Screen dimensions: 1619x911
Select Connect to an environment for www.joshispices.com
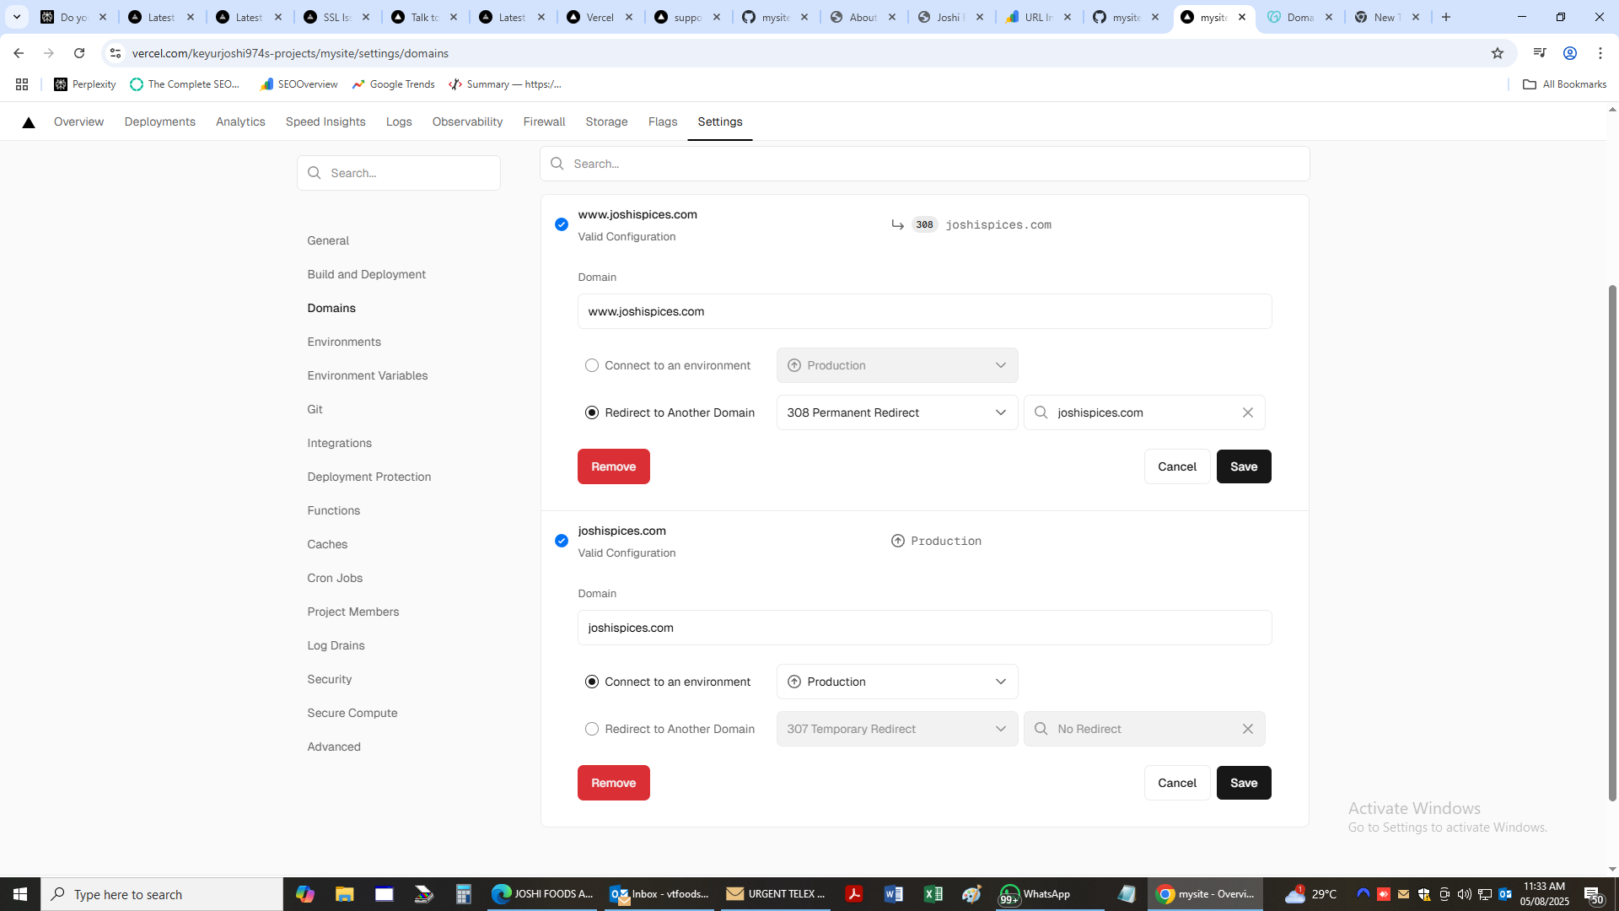click(592, 365)
